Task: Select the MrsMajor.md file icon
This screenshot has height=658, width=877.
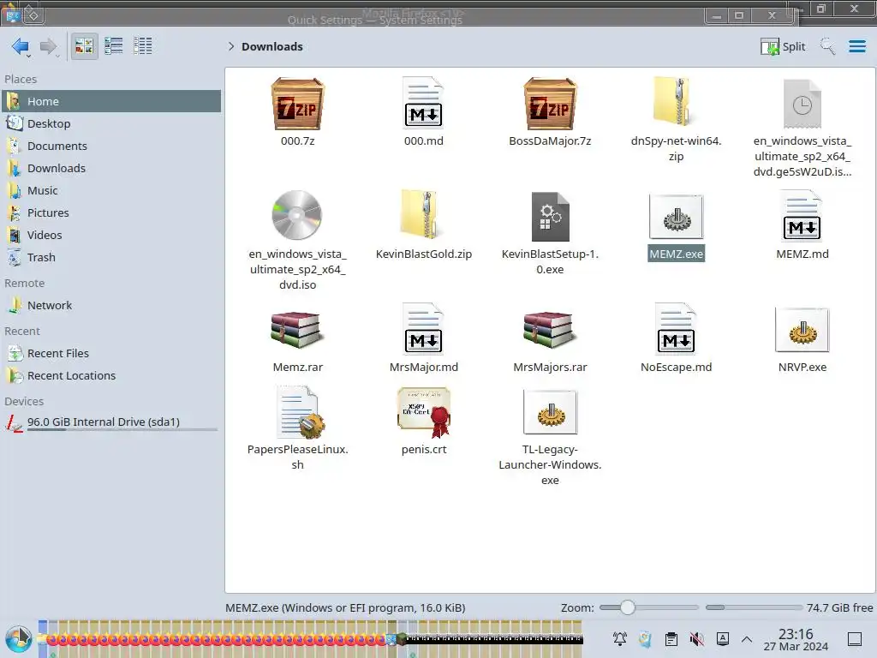Action: 423,329
